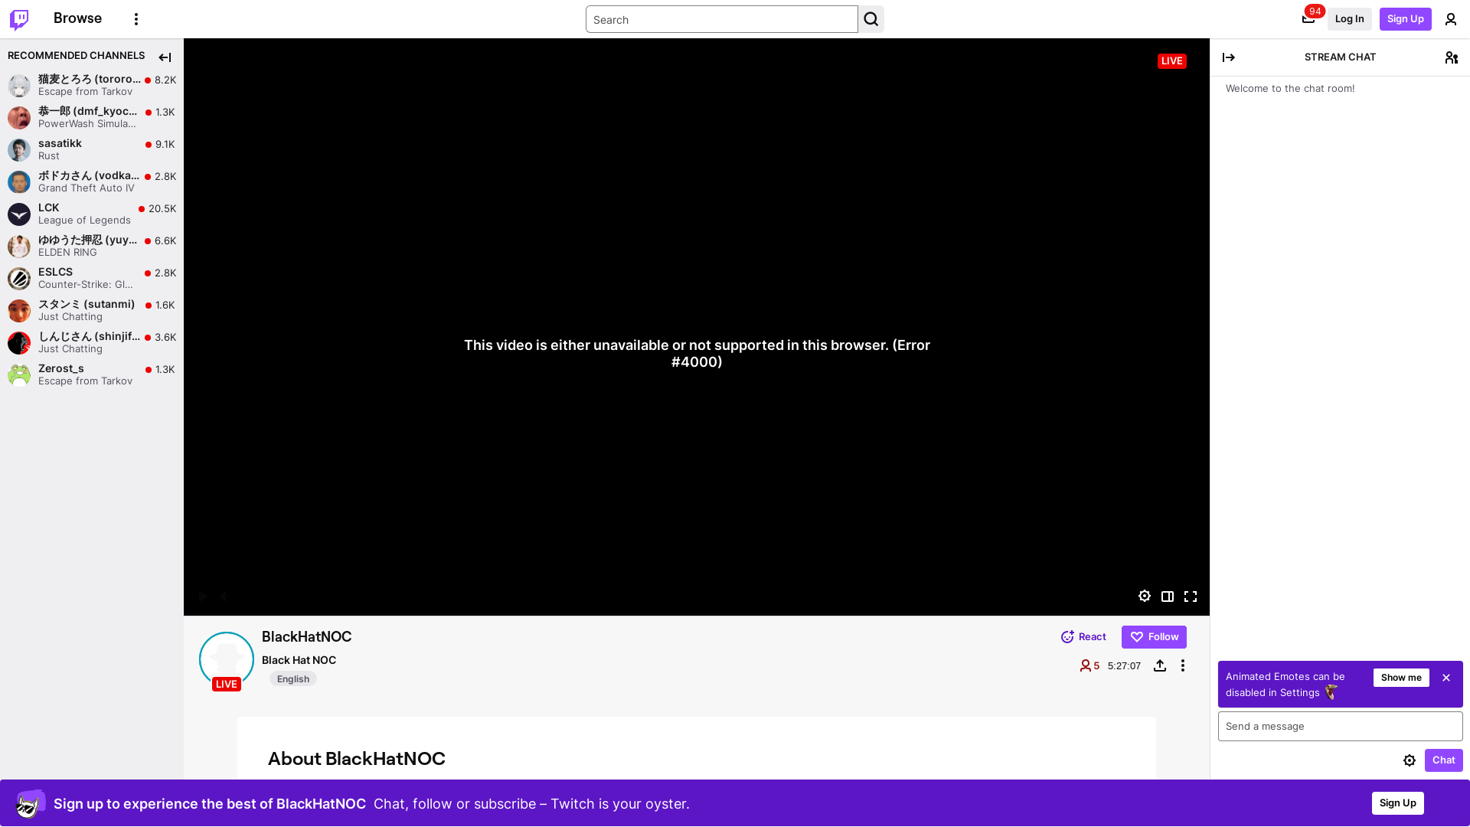The width and height of the screenshot is (1470, 827).
Task: Open the channel options three-dot menu
Action: [x=1183, y=665]
